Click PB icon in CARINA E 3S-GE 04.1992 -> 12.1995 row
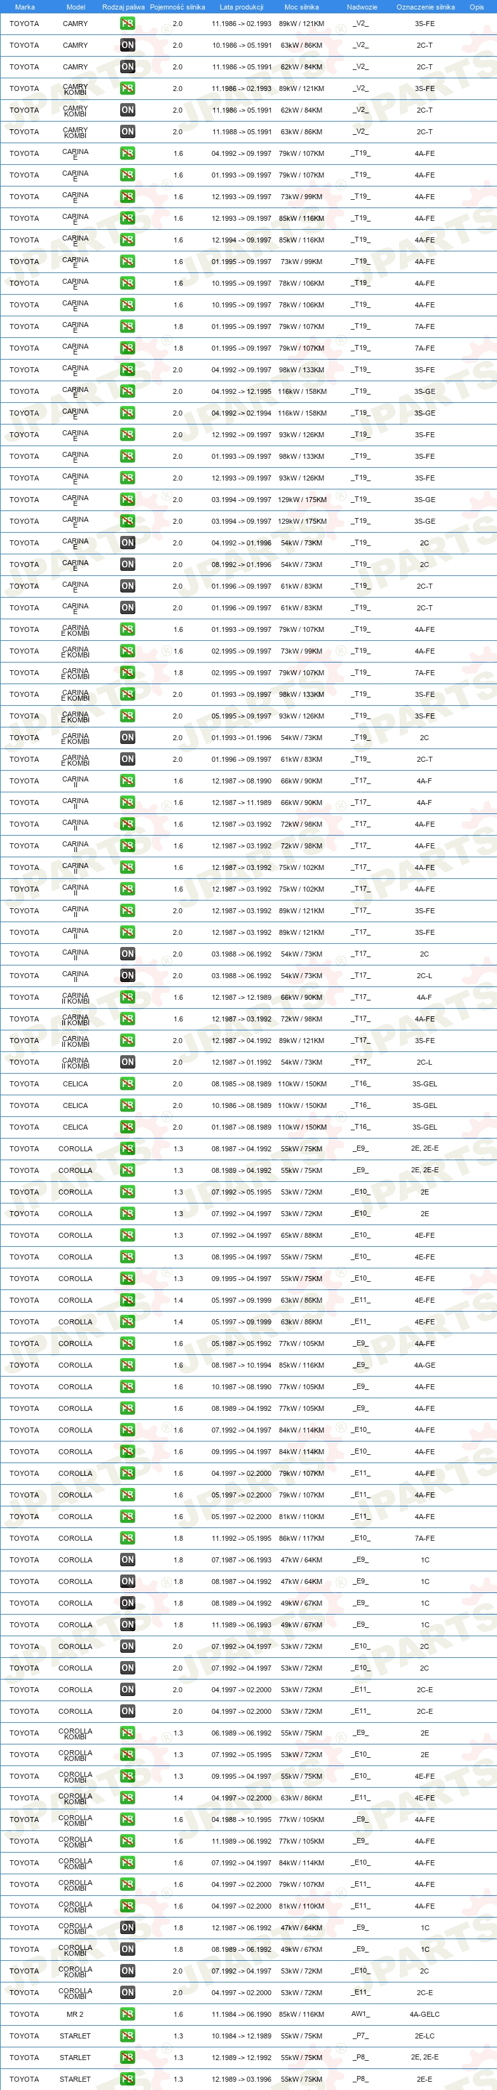497x2090 pixels. 127,391
